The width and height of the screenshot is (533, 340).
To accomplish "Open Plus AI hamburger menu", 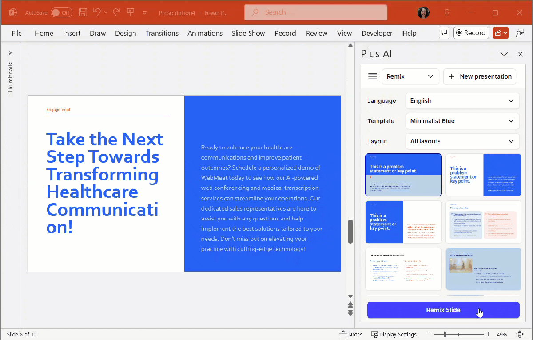I will coord(373,76).
